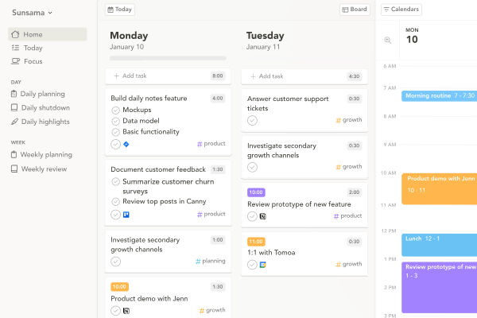Open the Calendars filter dropdown
The height and width of the screenshot is (318, 477).
pos(401,10)
